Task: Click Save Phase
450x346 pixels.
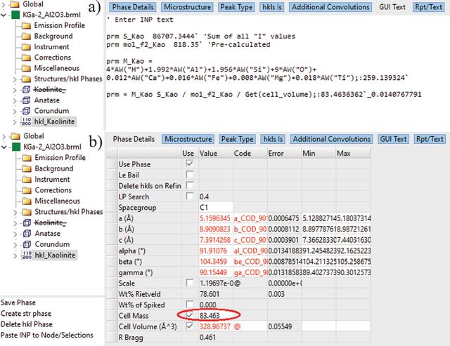Action: pyautogui.click(x=18, y=302)
